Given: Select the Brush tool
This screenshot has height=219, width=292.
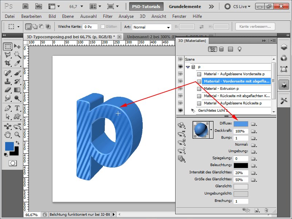Looking at the screenshot, I should tap(17, 73).
